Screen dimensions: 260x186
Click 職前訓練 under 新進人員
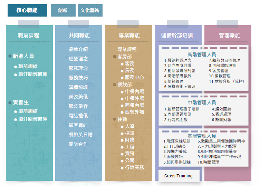point(28,66)
